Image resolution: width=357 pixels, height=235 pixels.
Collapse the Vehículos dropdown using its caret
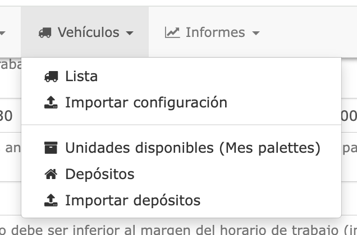130,34
